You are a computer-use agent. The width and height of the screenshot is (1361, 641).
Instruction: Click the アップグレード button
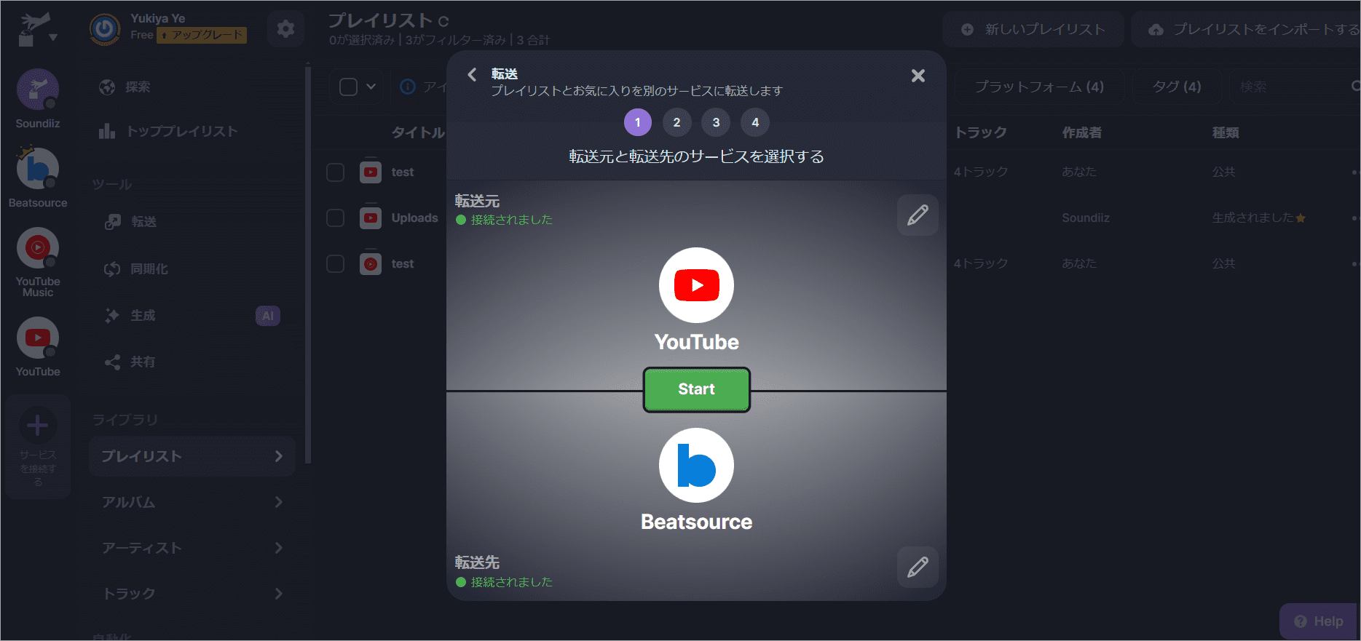click(202, 35)
